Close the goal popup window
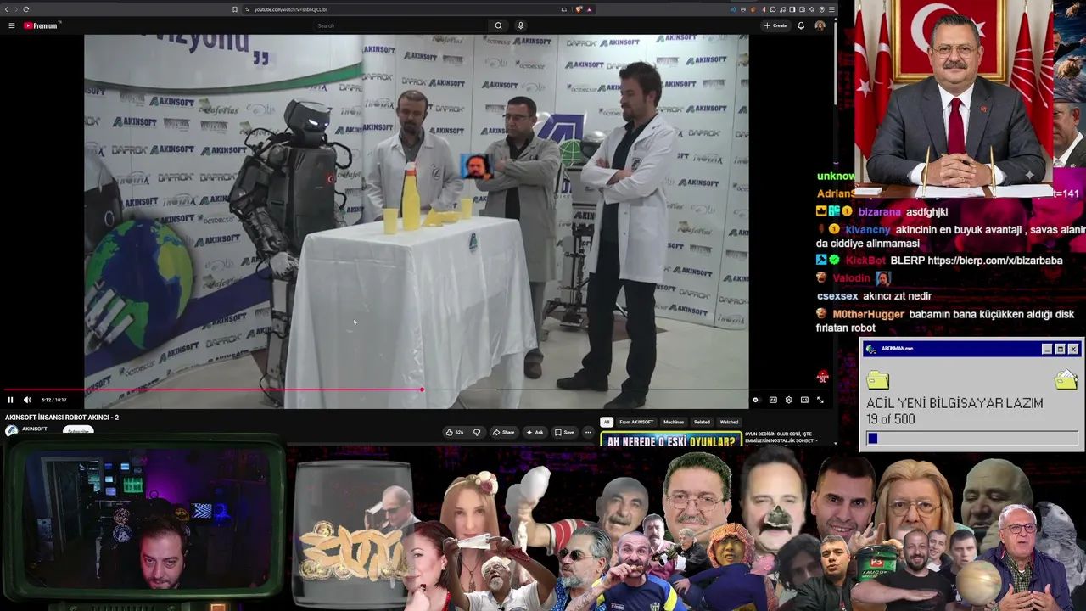Image resolution: width=1086 pixels, height=611 pixels. tap(1073, 349)
